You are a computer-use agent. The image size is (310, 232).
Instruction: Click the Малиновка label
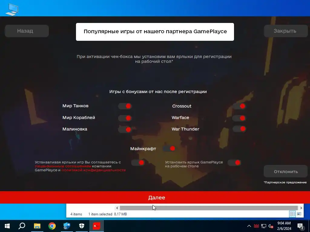pyautogui.click(x=75, y=129)
